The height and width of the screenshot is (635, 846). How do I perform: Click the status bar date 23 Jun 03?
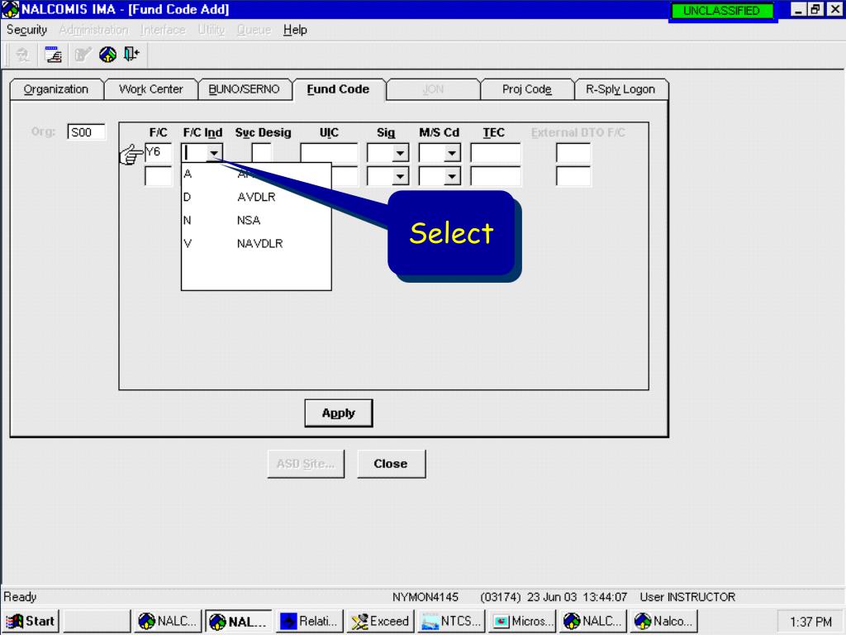(x=552, y=597)
